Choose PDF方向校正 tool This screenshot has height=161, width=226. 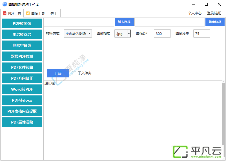(x=22, y=78)
